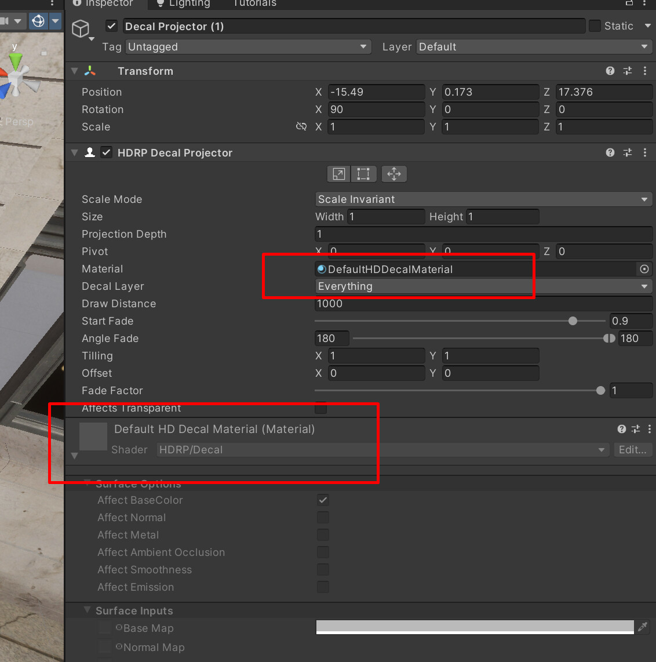This screenshot has width=656, height=662.
Task: Click the shader Edit... button
Action: [x=632, y=450]
